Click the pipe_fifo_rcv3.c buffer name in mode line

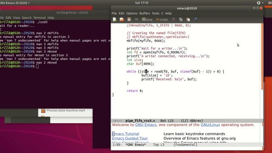(140, 121)
